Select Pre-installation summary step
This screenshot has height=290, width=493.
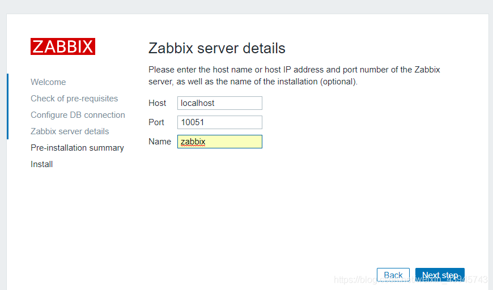[77, 148]
